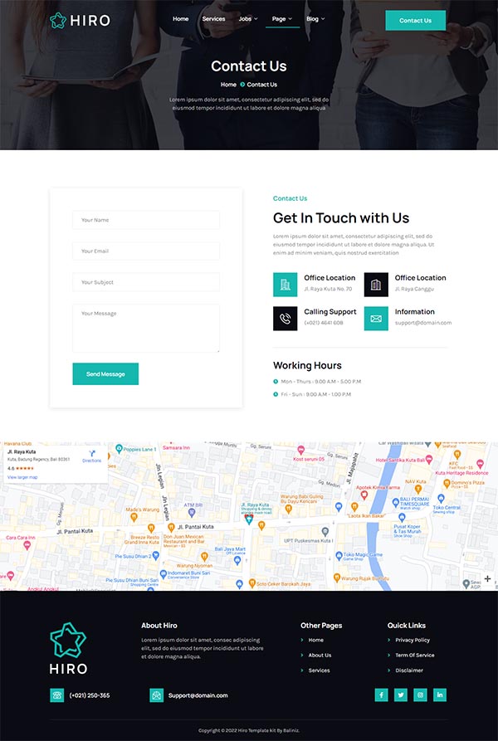Expand the Blog dropdown menu
Viewport: 498px width, 741px height.
[315, 18]
